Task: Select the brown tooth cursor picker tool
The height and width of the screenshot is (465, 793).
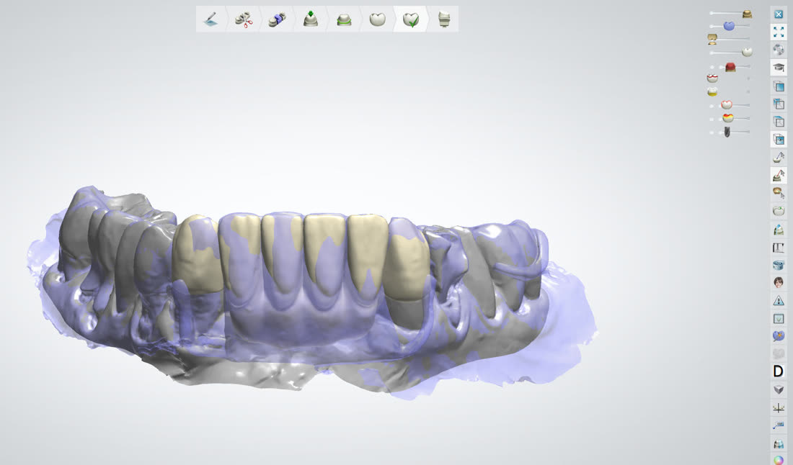Action: point(779,193)
